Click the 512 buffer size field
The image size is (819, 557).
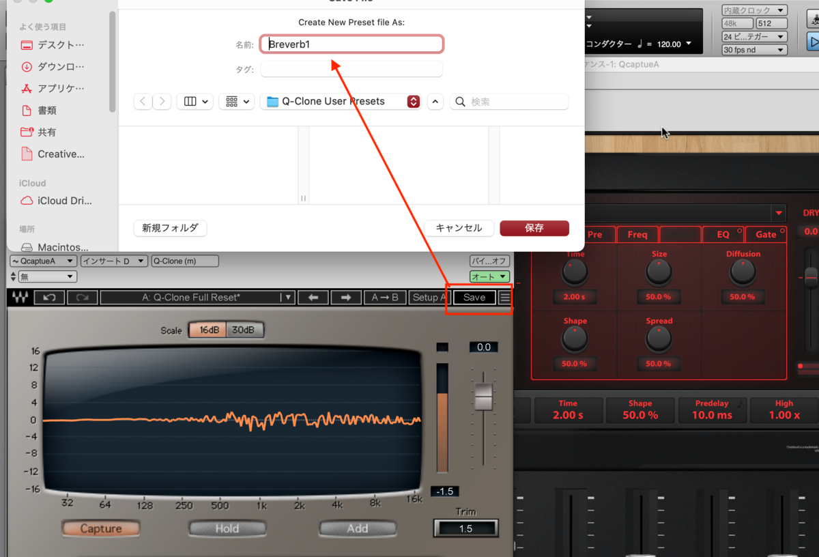point(771,23)
